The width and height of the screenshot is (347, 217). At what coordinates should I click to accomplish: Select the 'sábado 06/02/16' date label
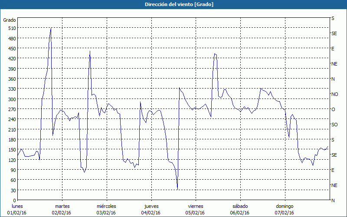[239, 209]
